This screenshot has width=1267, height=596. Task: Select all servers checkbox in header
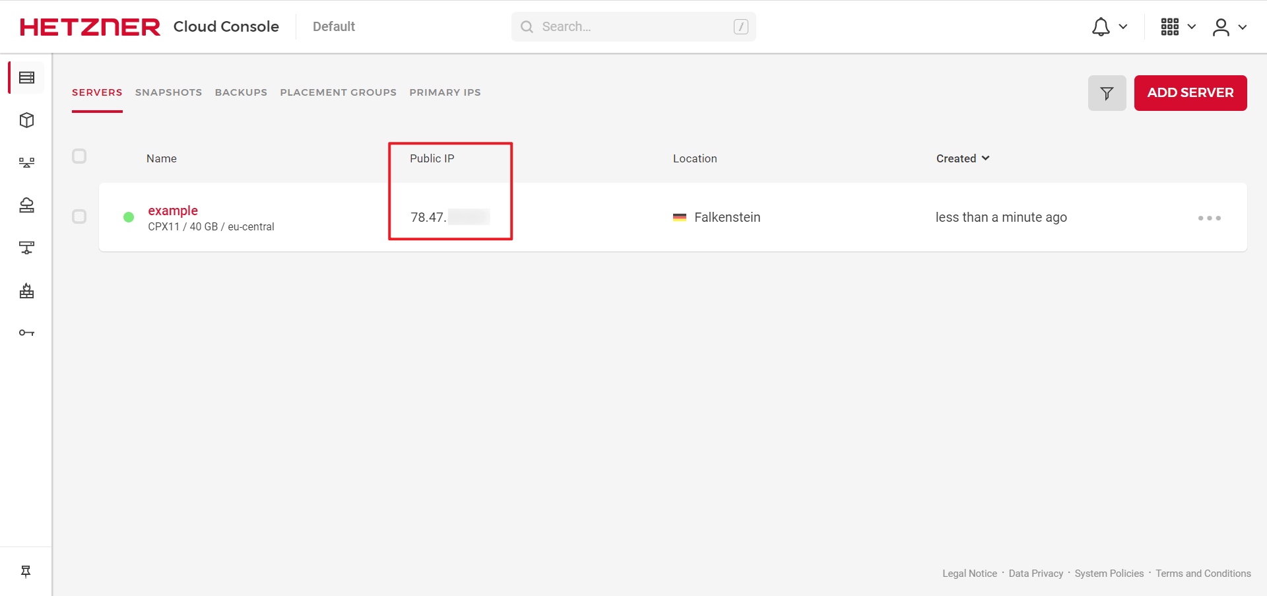(79, 156)
